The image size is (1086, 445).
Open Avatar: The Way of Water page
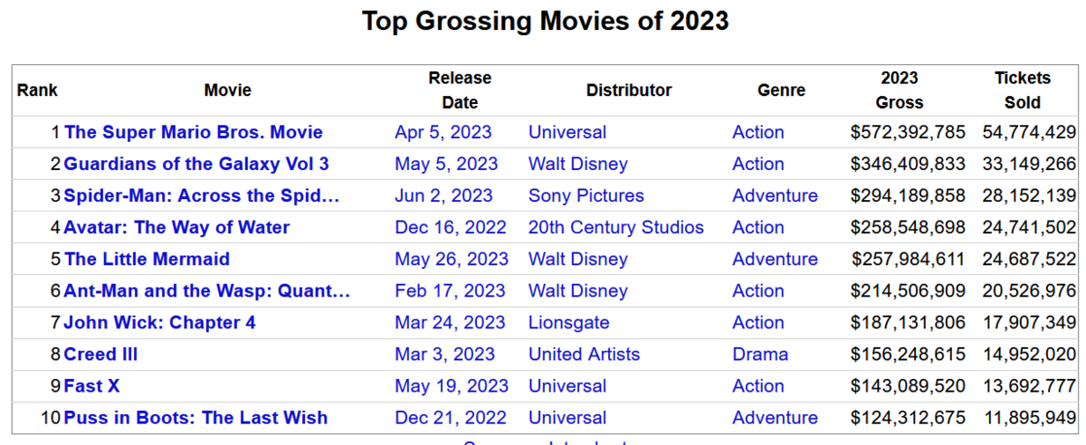tap(176, 227)
